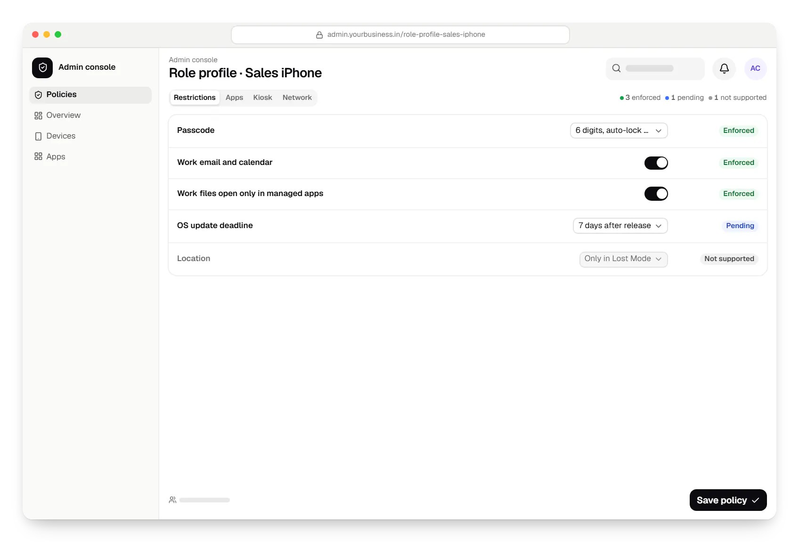Click the Not supported status badge
Screen dimensions: 799x542
click(x=729, y=259)
